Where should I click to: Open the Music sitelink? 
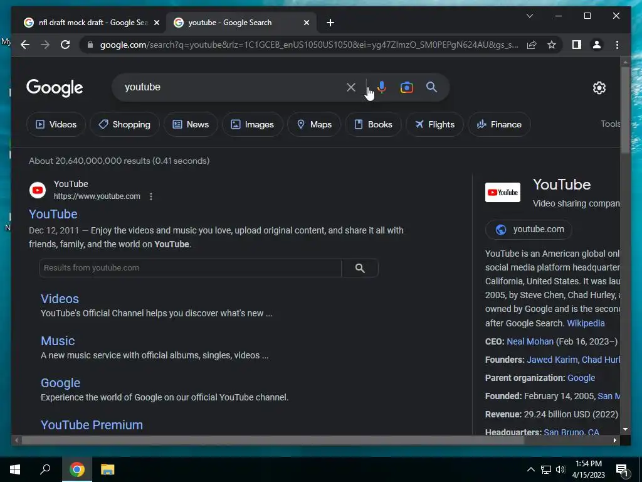(58, 341)
